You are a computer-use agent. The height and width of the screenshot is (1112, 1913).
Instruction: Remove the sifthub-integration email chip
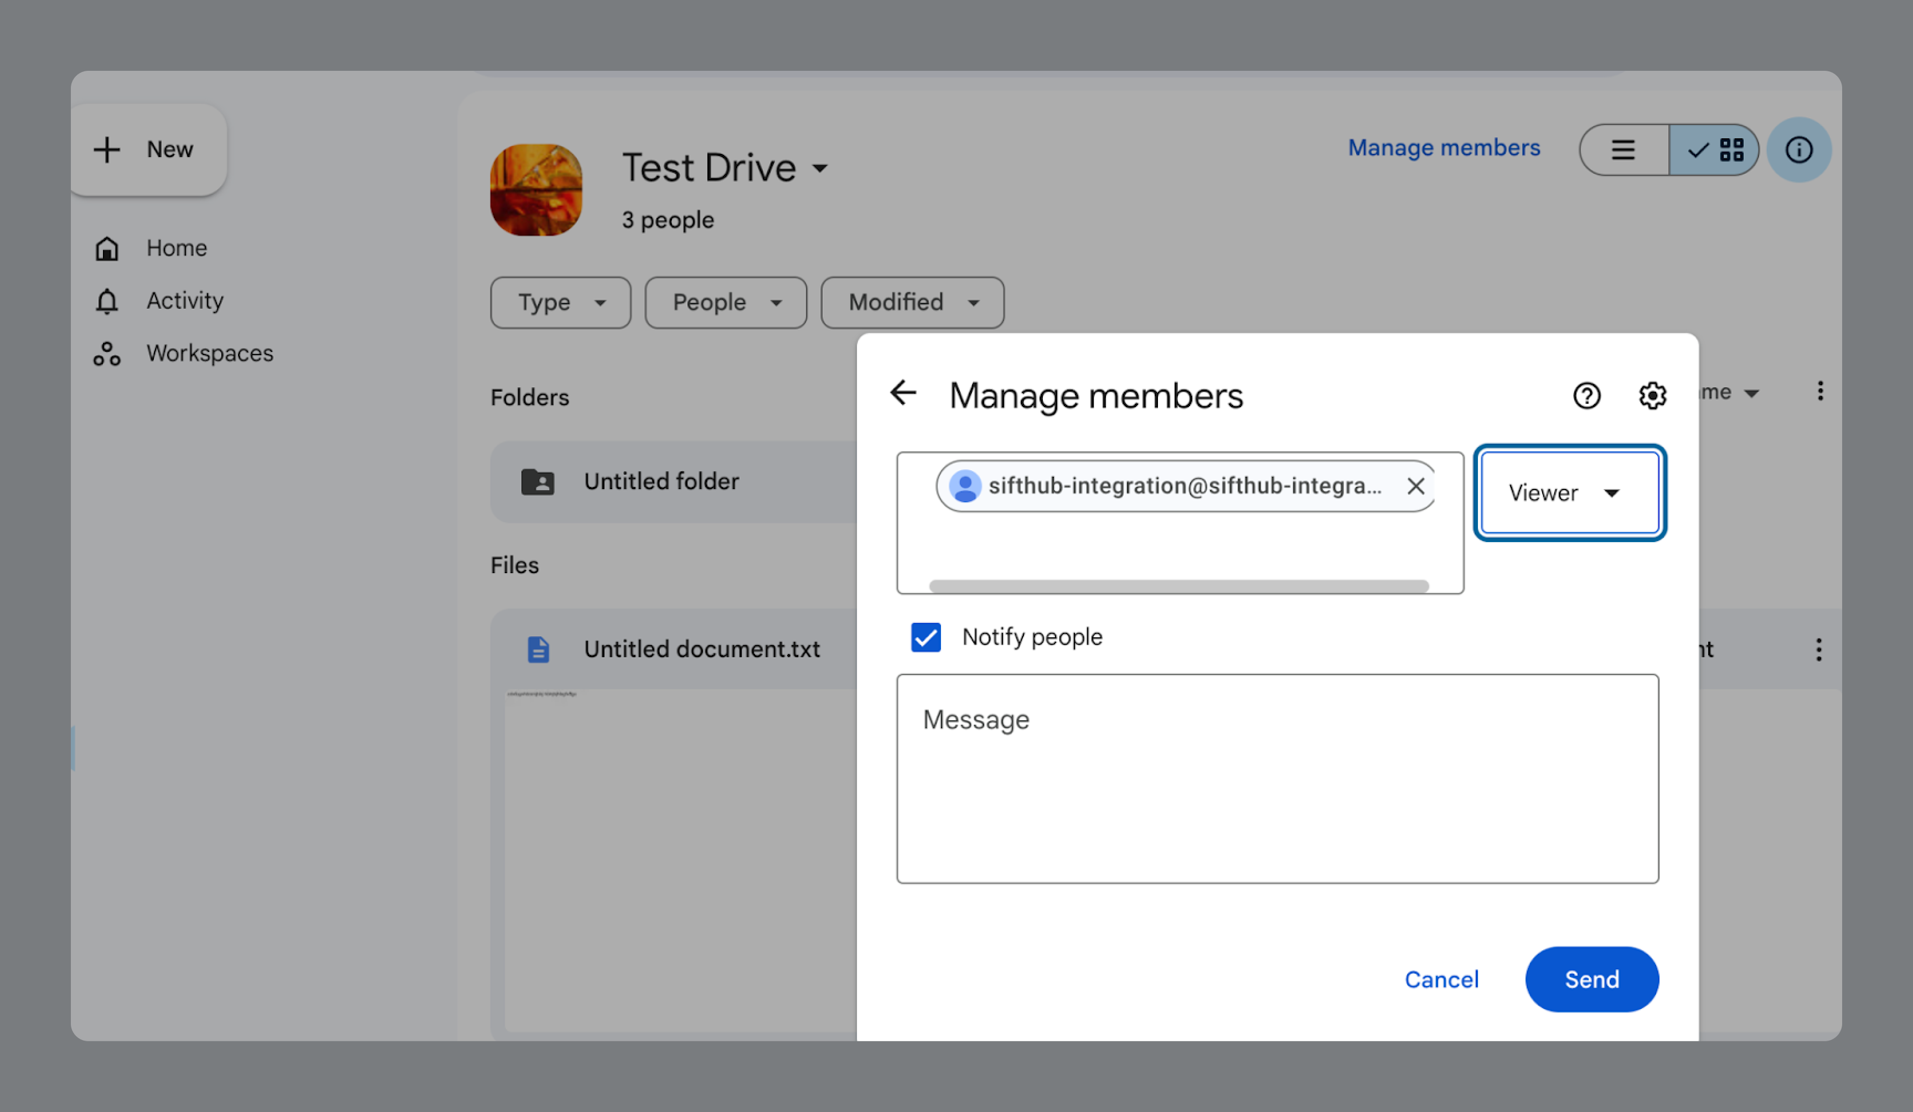1415,486
